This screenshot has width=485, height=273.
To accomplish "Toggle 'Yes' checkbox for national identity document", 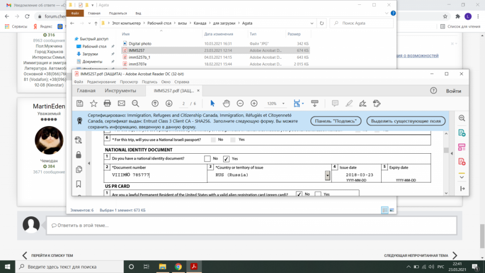I will (x=226, y=159).
